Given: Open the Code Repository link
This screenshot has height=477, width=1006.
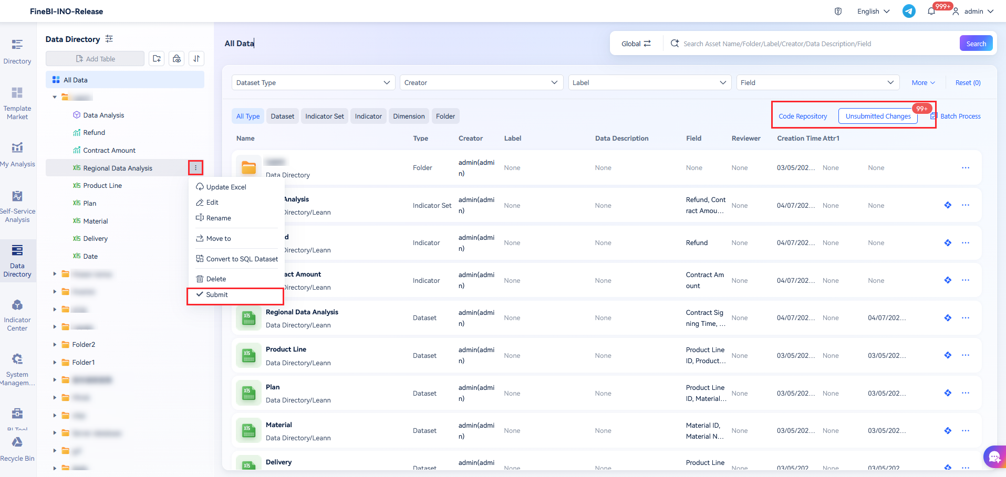Looking at the screenshot, I should [803, 116].
